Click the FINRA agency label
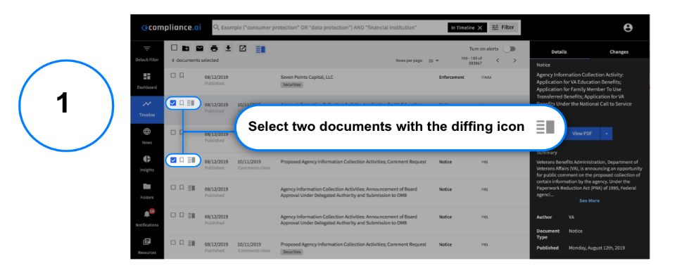Image resolution: width=677 pixels, height=273 pixels. 486,77
